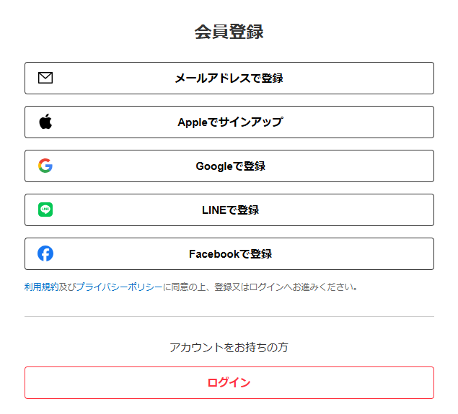Click the black Apple logo icon
The image size is (458, 414).
coord(45,122)
